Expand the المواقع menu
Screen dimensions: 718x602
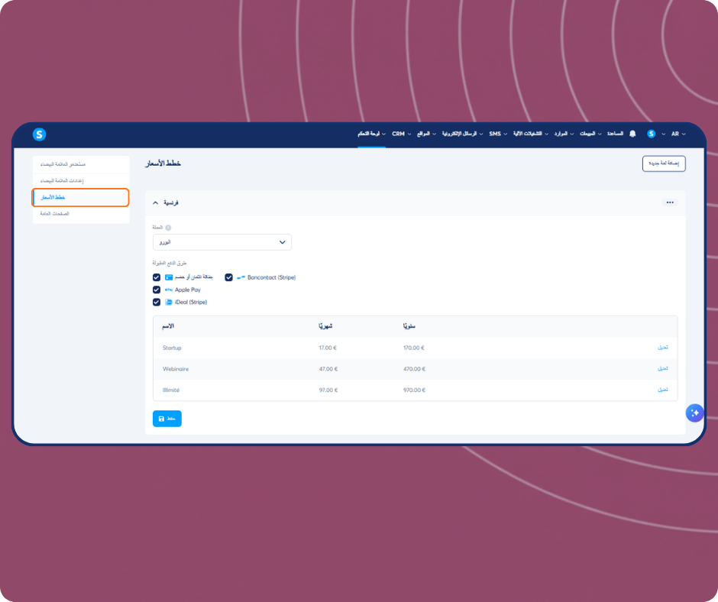[426, 134]
